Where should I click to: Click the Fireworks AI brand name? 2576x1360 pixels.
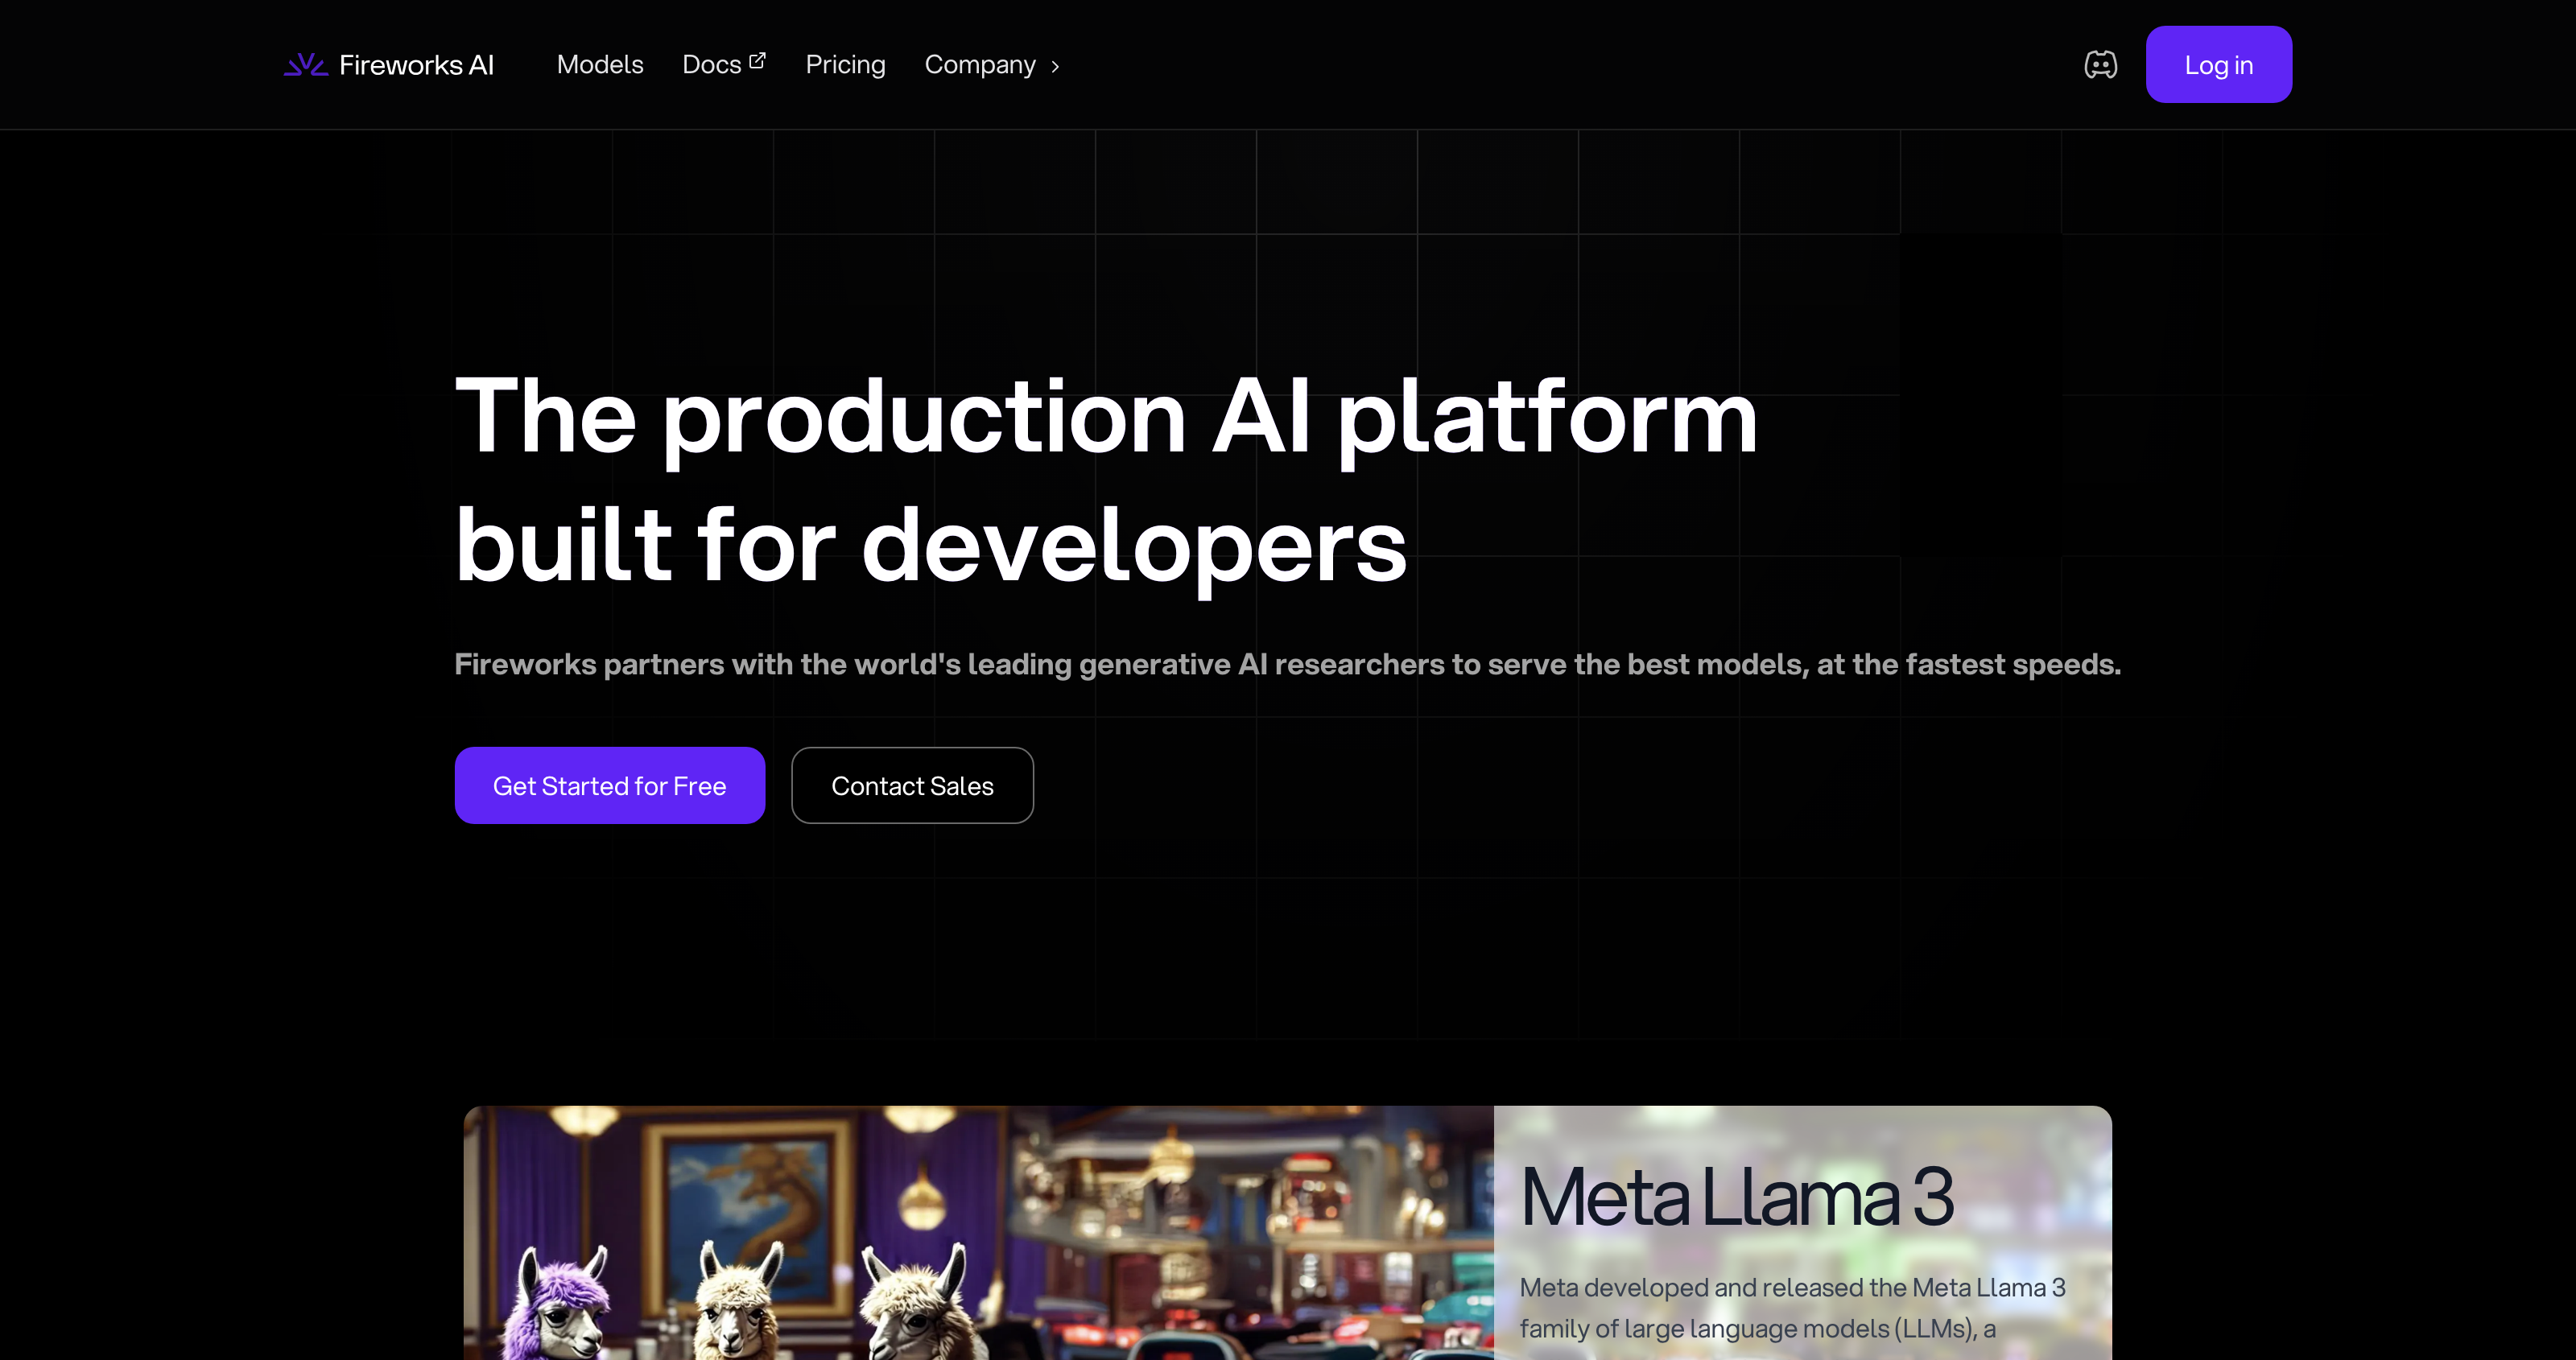pyautogui.click(x=416, y=65)
